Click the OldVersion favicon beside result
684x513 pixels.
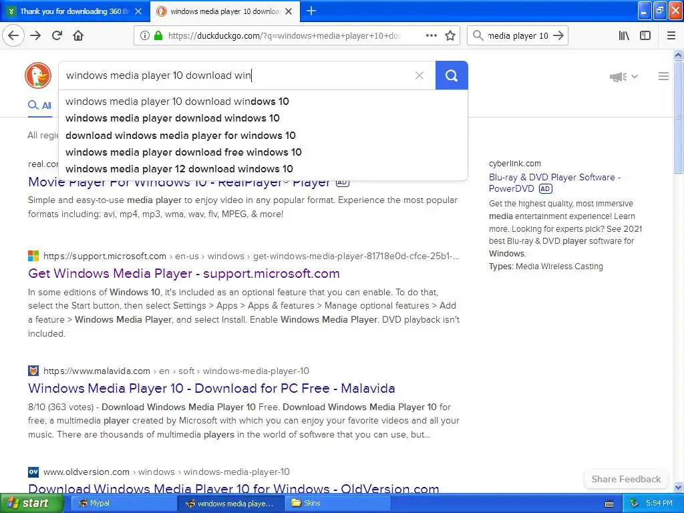pyautogui.click(x=33, y=472)
